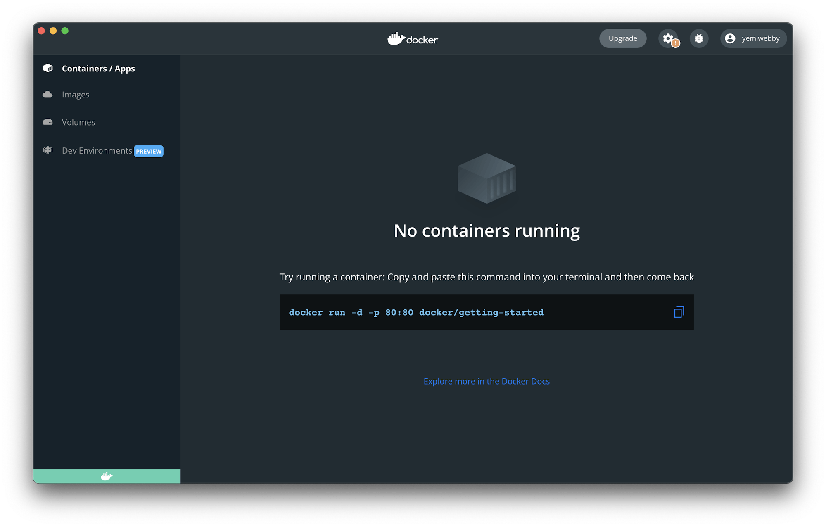Image resolution: width=826 pixels, height=527 pixels.
Task: Switch to the Volumes tab
Action: pos(78,122)
